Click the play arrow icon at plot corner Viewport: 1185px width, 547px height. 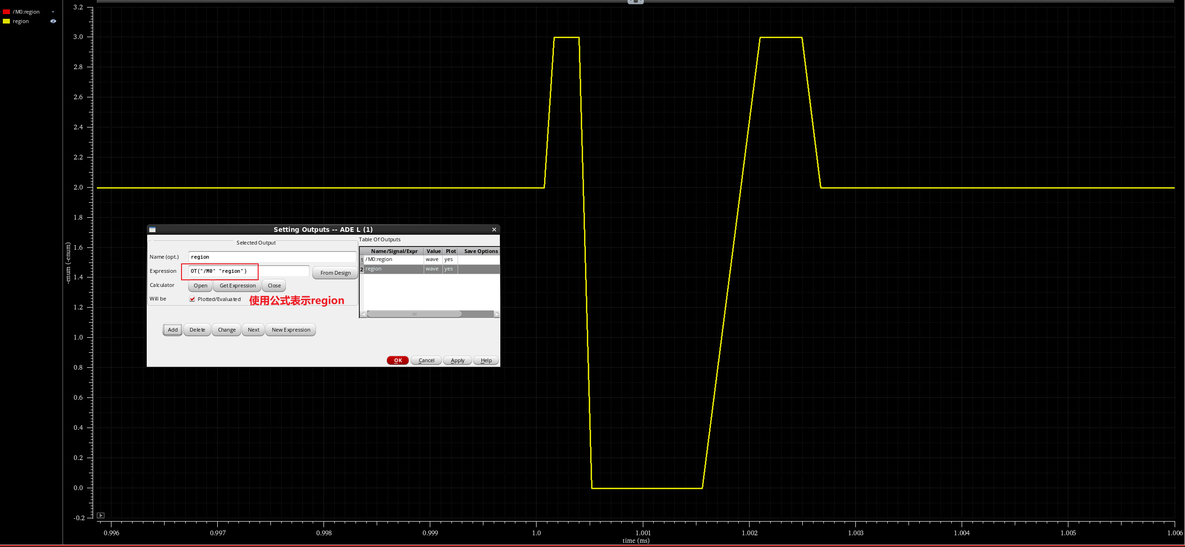click(101, 515)
